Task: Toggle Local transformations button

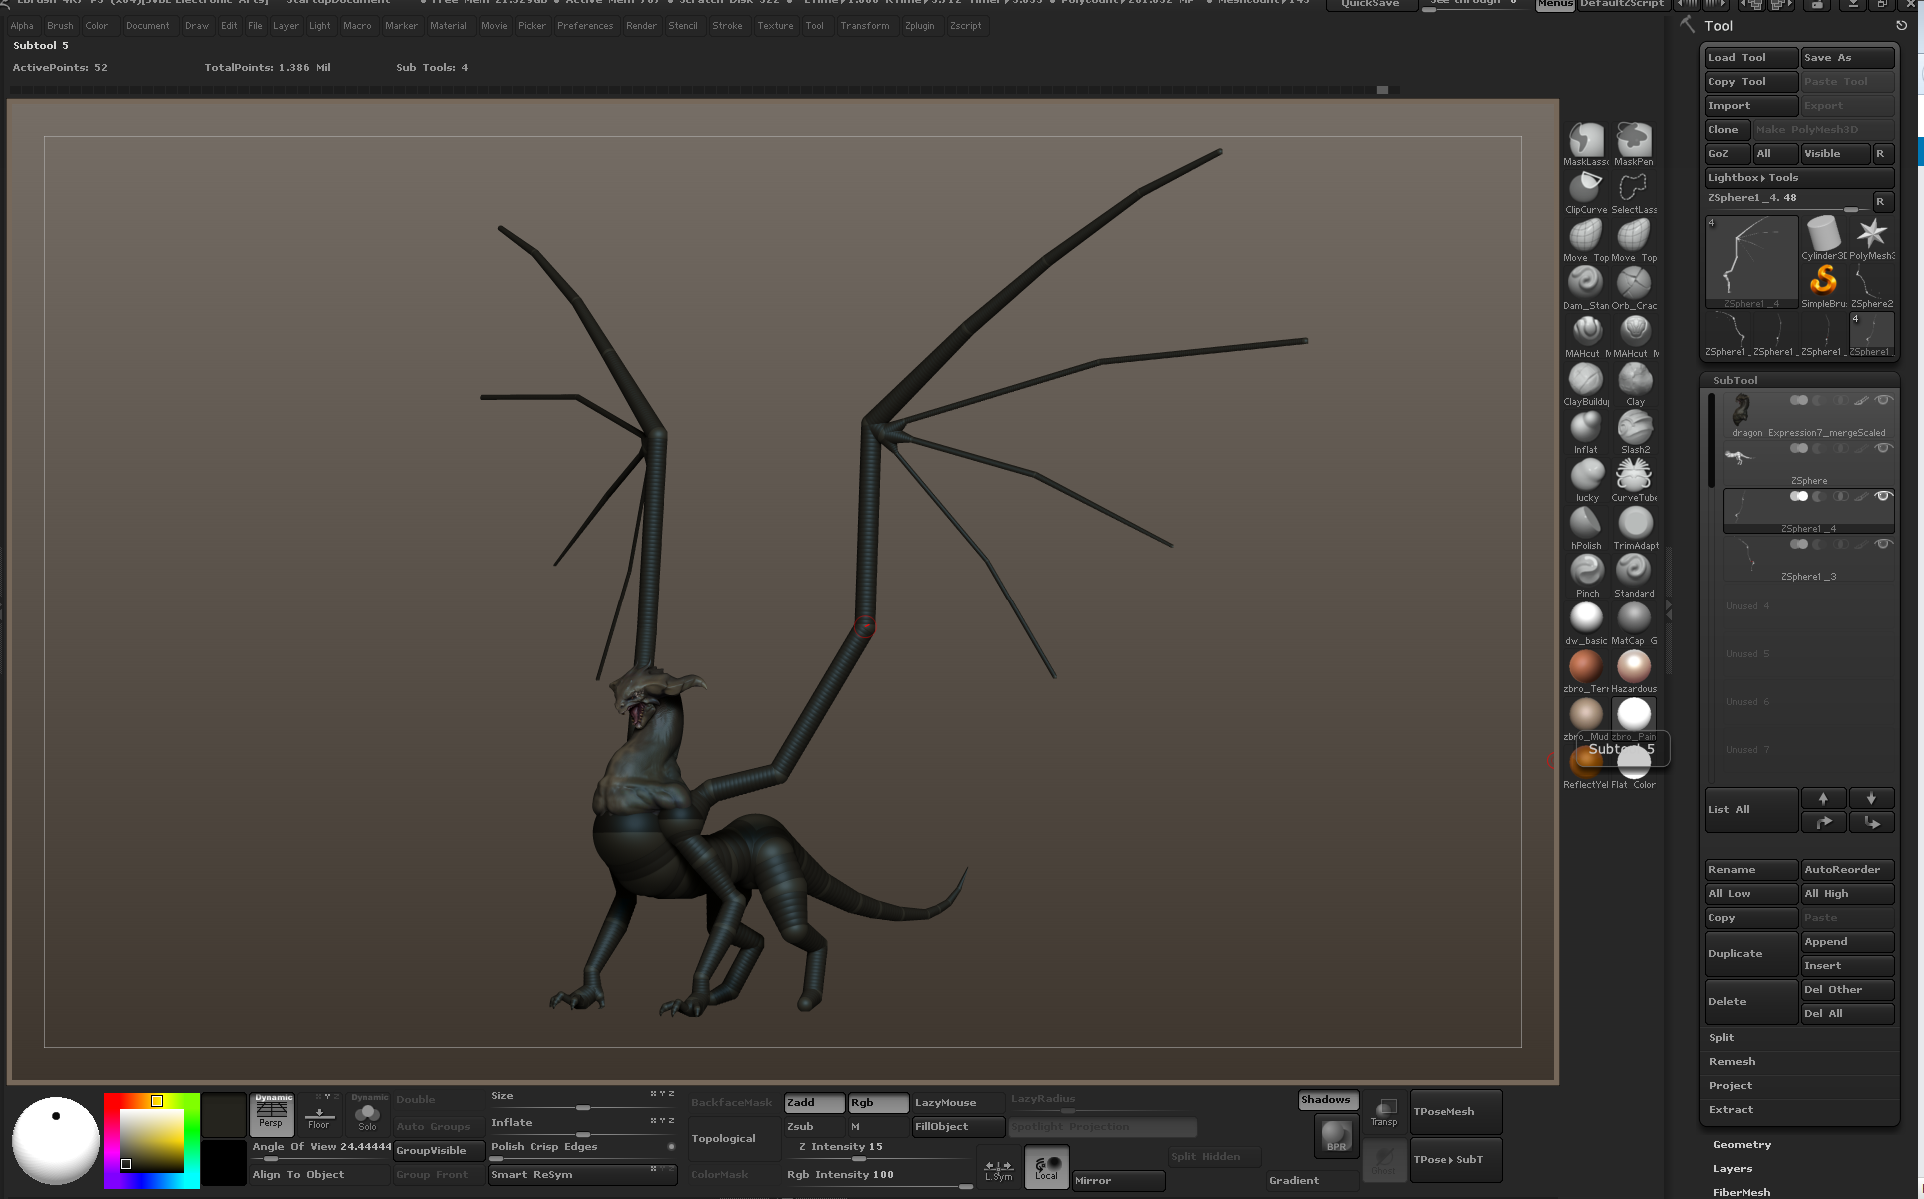Action: click(x=1046, y=1166)
